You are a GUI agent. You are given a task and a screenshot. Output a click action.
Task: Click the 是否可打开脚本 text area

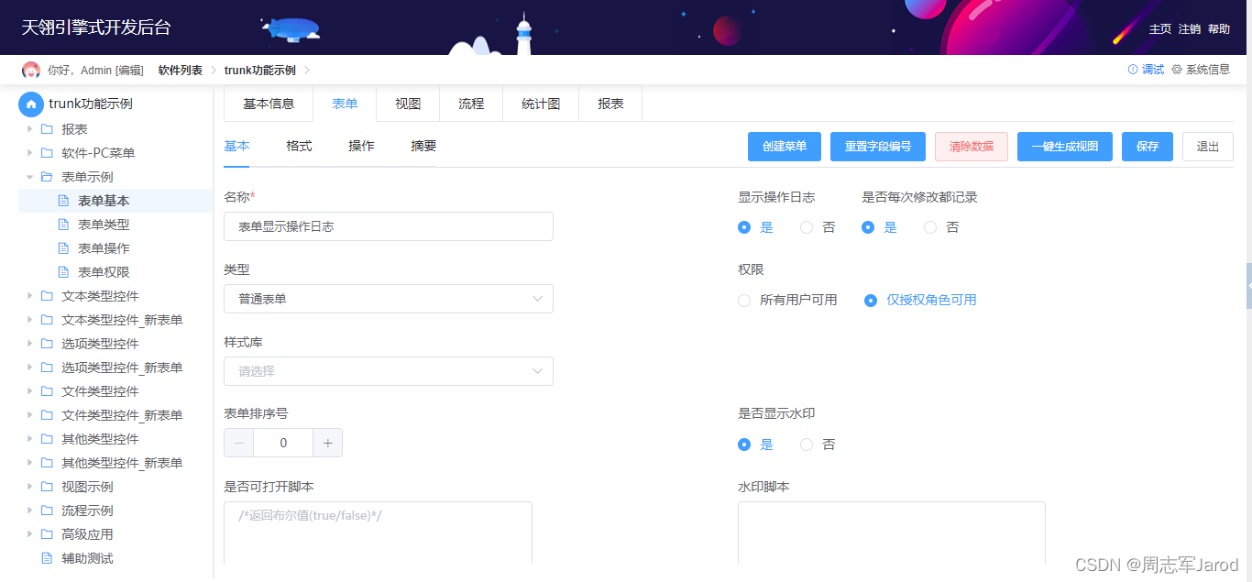(378, 533)
